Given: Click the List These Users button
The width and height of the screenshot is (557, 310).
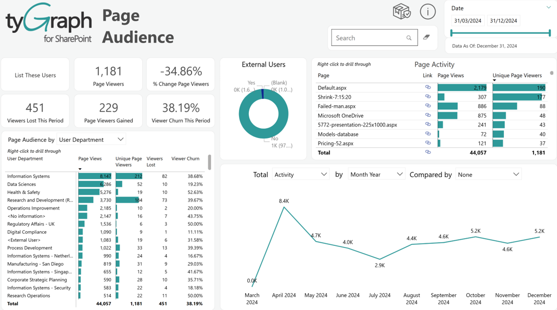Looking at the screenshot, I should [35, 75].
